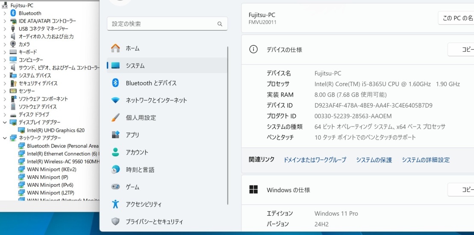The height and width of the screenshot is (235, 474).
Task: Select WAN Miniport (IKEv2)
Action: point(51,169)
